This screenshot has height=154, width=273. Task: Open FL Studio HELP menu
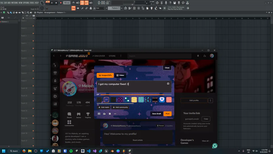click(x=37, y=3)
